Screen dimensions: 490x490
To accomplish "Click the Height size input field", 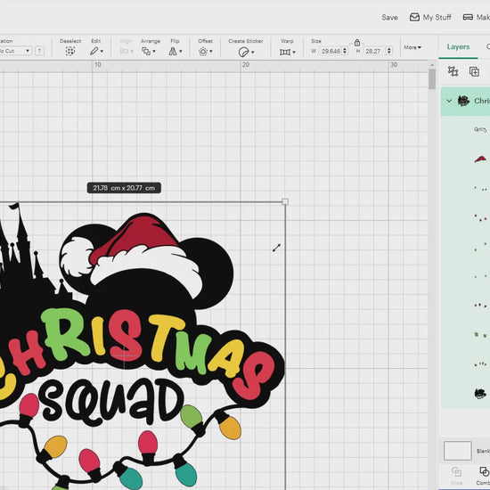I will point(374,51).
